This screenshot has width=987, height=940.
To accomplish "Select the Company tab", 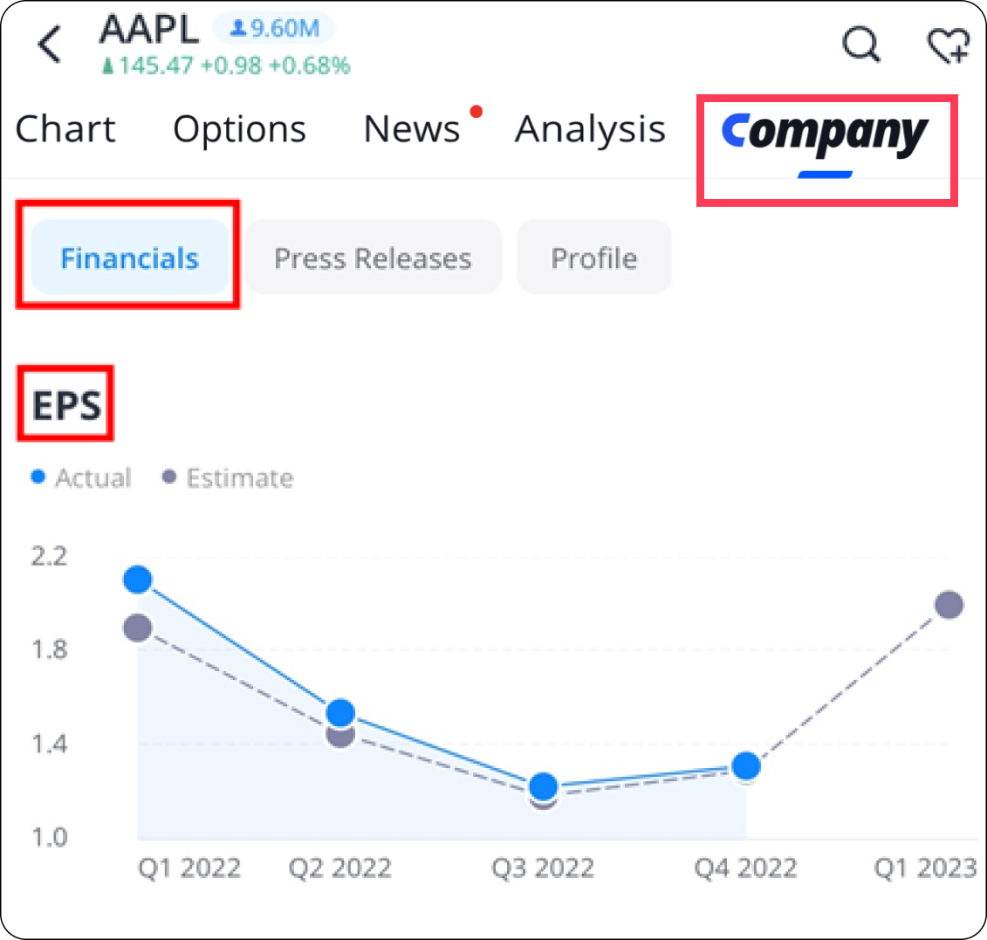I will (825, 135).
